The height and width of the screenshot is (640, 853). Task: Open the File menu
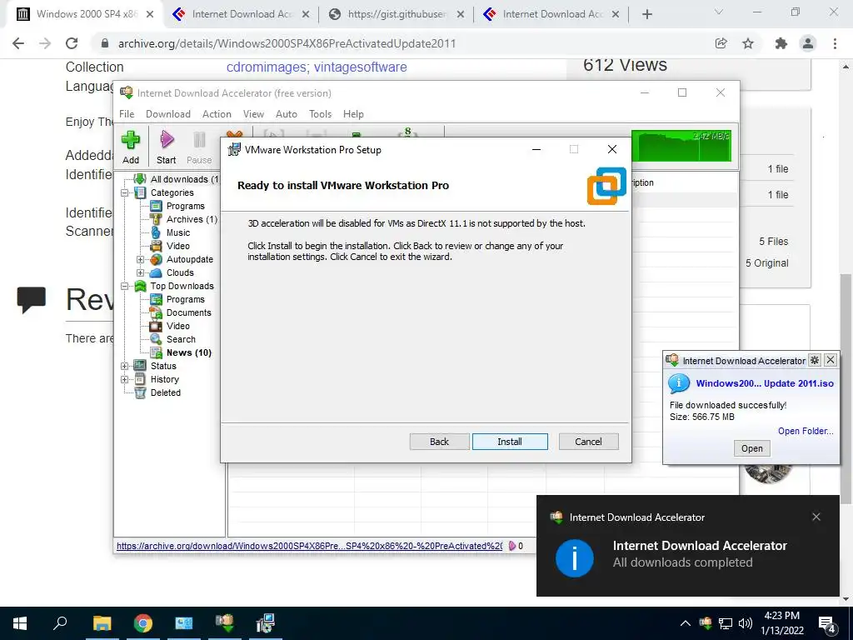127,113
